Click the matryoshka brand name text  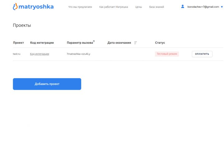[x=36, y=7]
